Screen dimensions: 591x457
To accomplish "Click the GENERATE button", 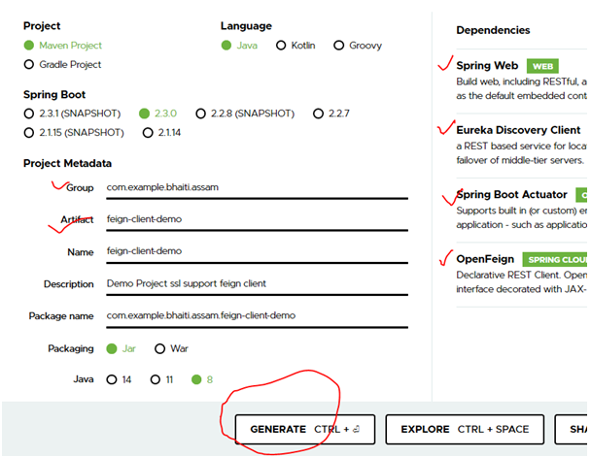I will 305,430.
